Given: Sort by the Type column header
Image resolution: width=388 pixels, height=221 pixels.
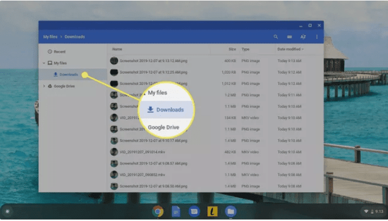Looking at the screenshot, I should [246, 49].
